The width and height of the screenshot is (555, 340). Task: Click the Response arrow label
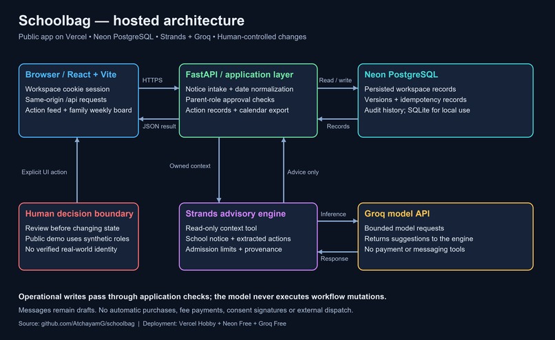click(334, 259)
